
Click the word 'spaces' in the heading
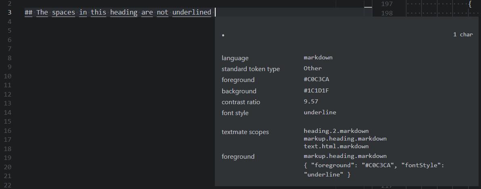click(63, 12)
